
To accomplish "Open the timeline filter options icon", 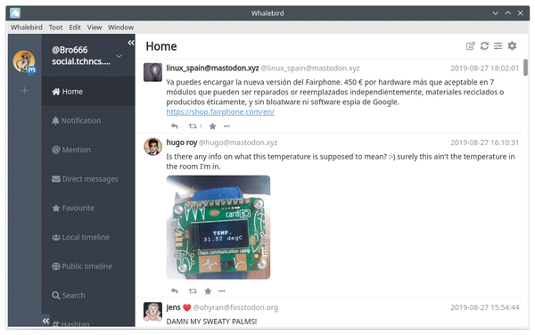I will pyautogui.click(x=498, y=45).
